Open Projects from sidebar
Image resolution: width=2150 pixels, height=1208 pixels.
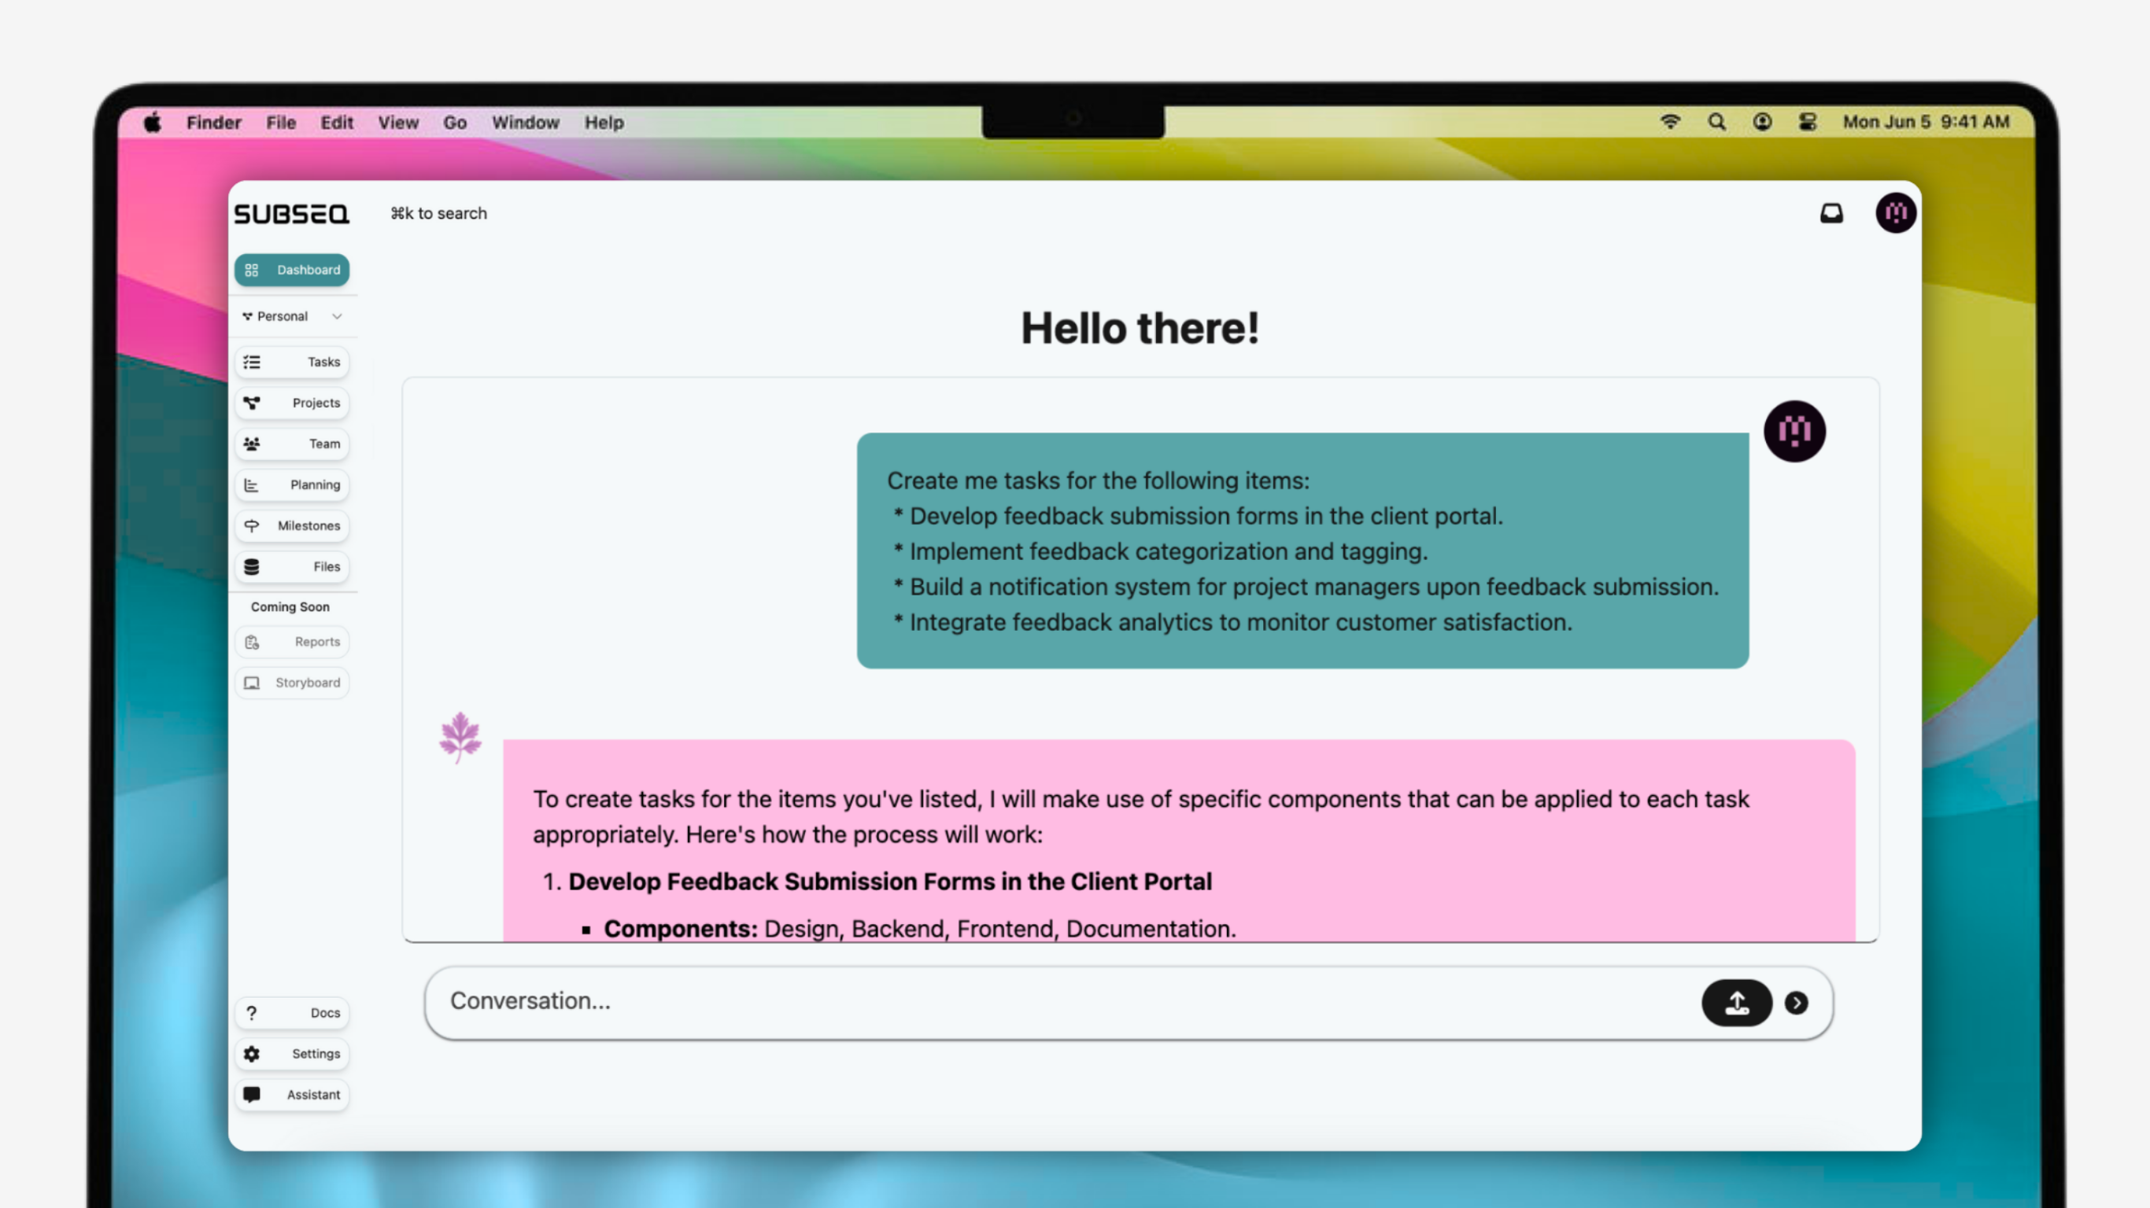point(291,403)
